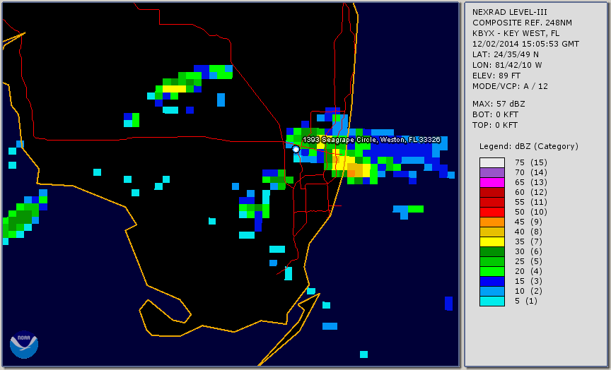611x370 pixels.
Task: Select the LON: 81/42/10 W line
Action: click(x=507, y=65)
